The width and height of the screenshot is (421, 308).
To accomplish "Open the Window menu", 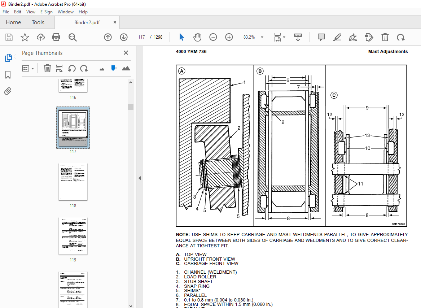I will pos(66,12).
